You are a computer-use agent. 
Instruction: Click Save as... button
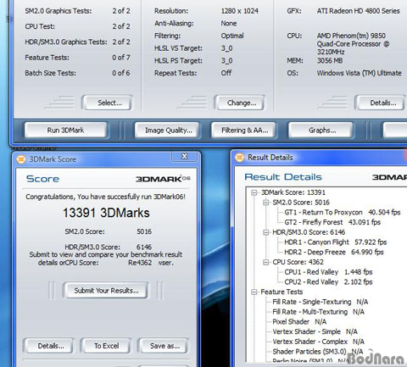pyautogui.click(x=164, y=346)
